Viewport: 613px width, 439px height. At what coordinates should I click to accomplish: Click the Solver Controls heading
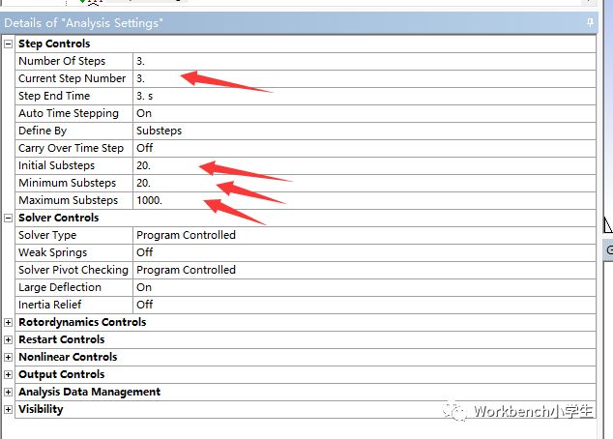point(58,218)
